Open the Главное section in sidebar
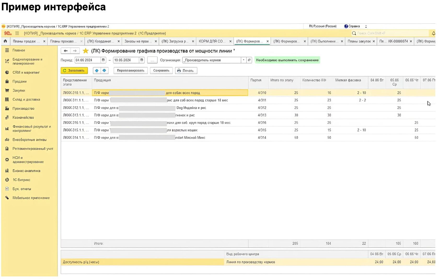Viewport: 439px width, 279px height. coord(19,50)
